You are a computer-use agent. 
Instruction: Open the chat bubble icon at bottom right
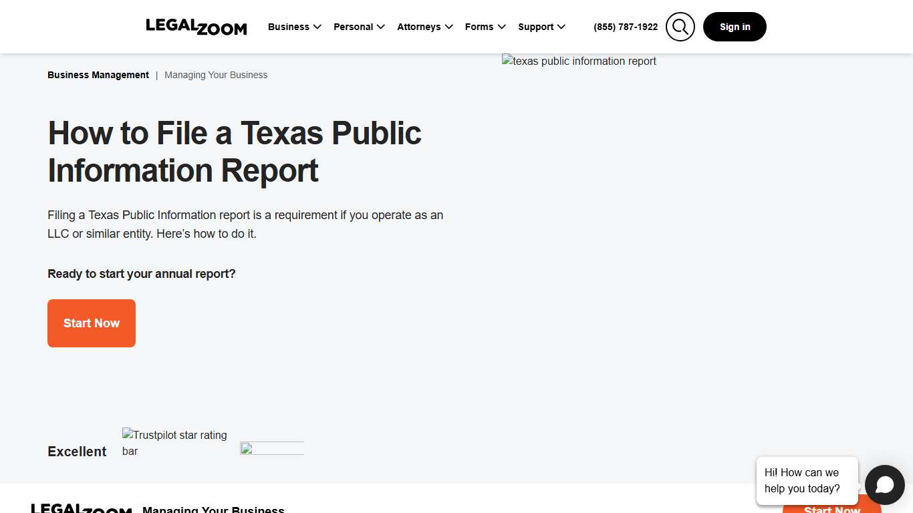click(x=884, y=484)
